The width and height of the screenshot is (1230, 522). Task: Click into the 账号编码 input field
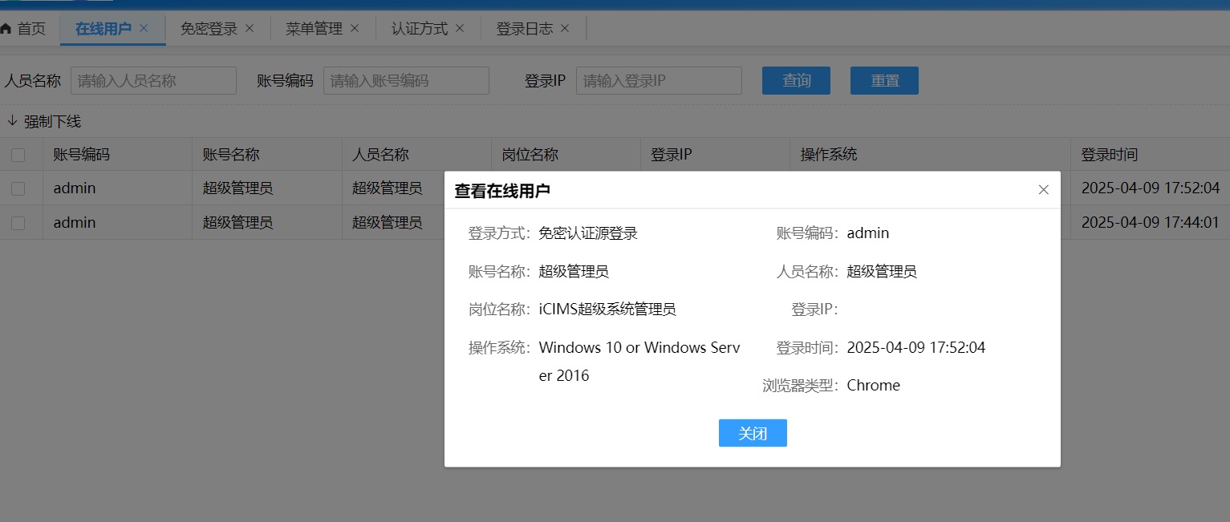click(x=406, y=81)
